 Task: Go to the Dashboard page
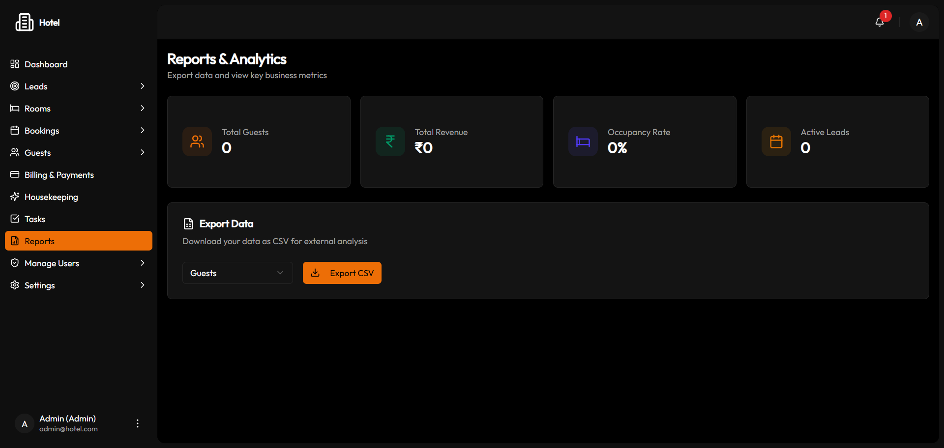pos(46,64)
